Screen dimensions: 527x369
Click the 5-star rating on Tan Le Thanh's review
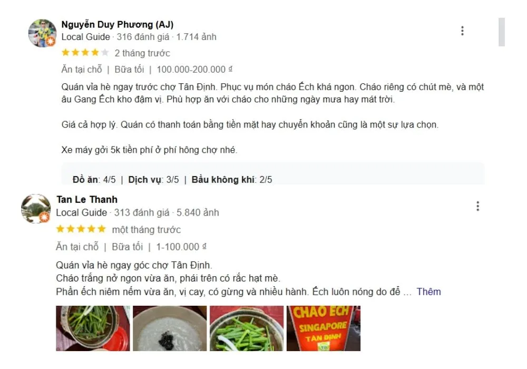click(x=82, y=229)
